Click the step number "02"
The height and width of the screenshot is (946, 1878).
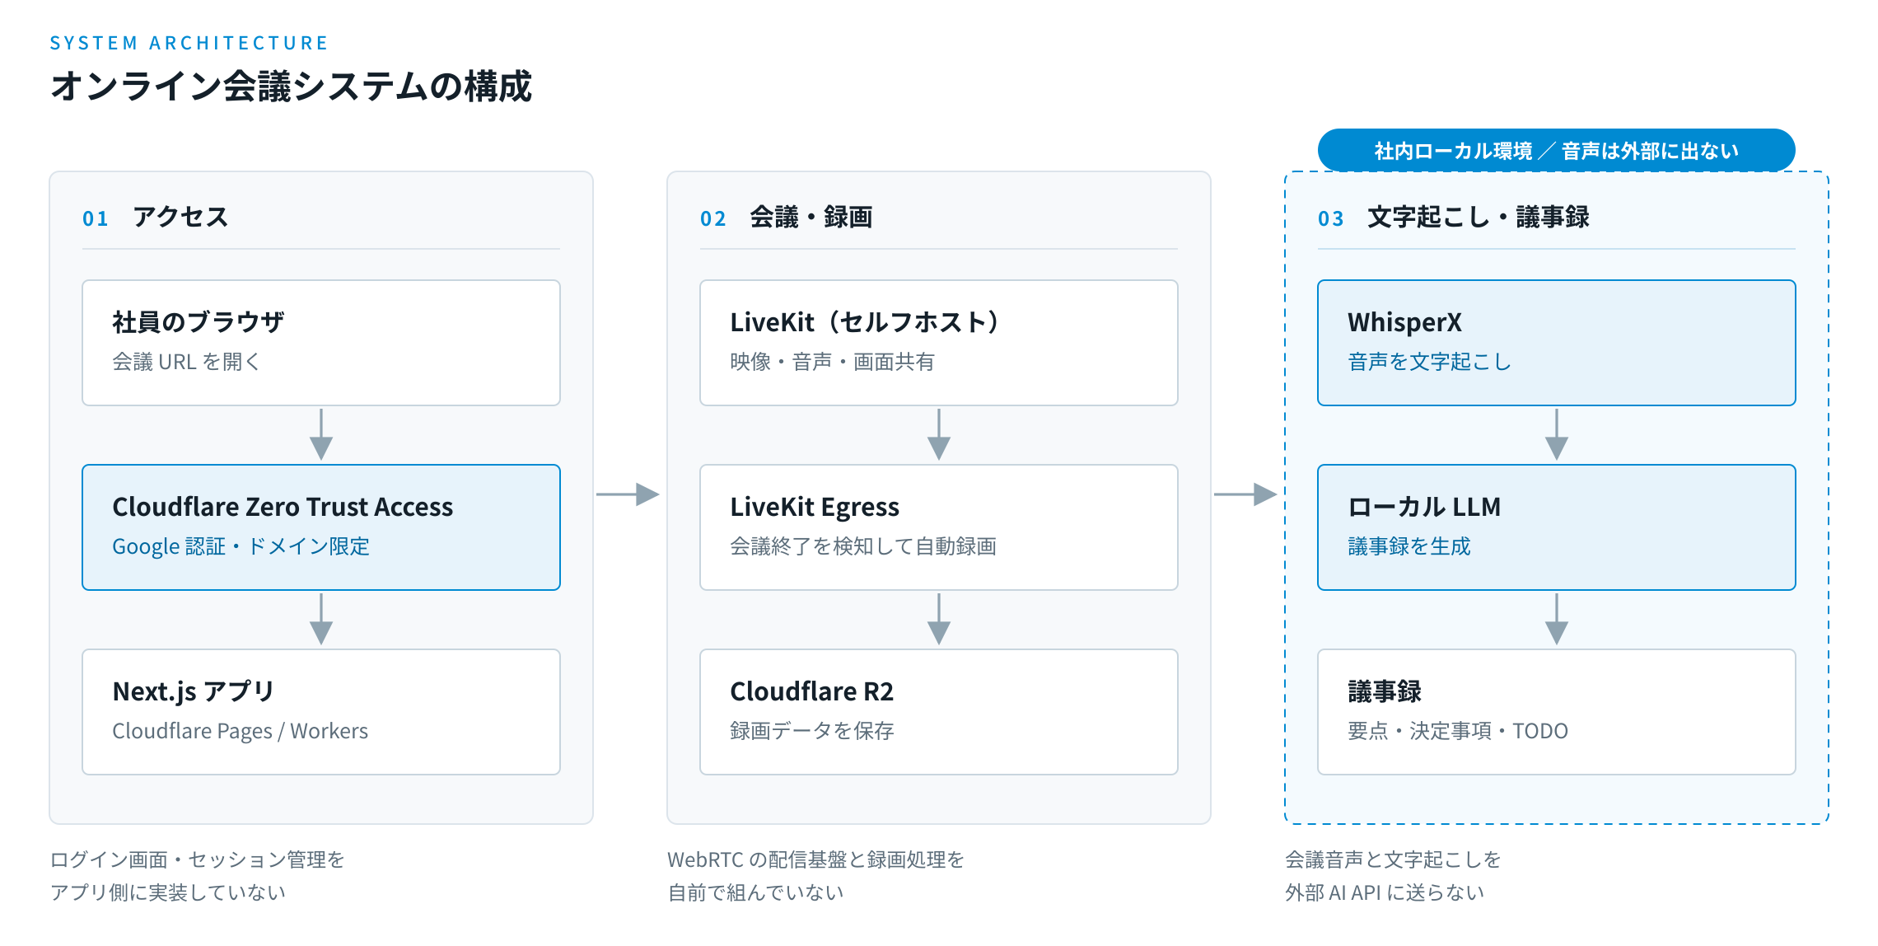pyautogui.click(x=713, y=218)
